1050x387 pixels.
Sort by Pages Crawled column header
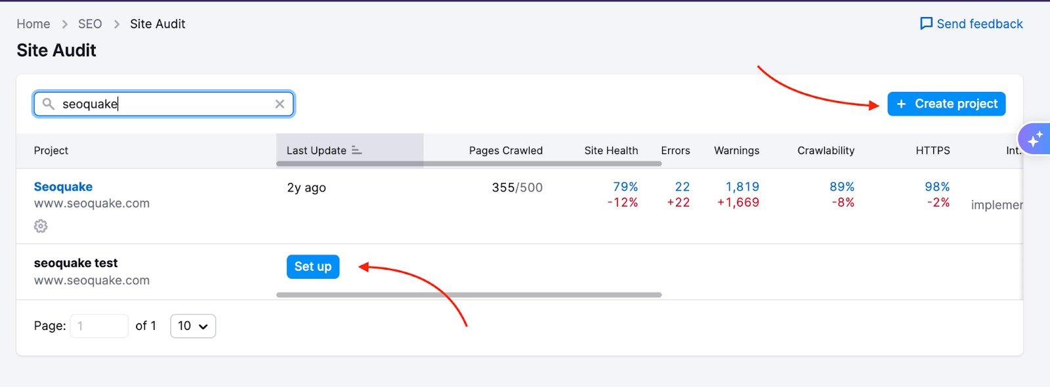click(505, 150)
